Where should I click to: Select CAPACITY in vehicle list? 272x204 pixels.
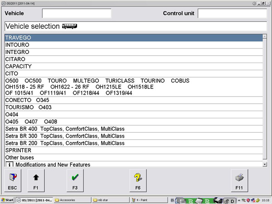click(134, 67)
